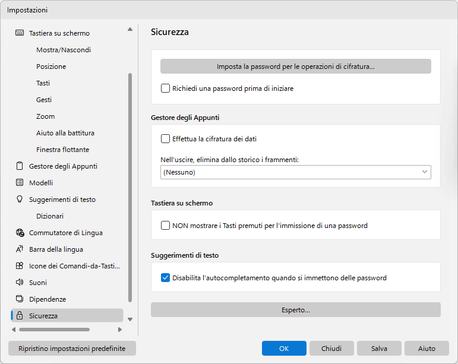Click Ripristino impostazioni predefinite button
The image size is (458, 364).
pos(72,348)
